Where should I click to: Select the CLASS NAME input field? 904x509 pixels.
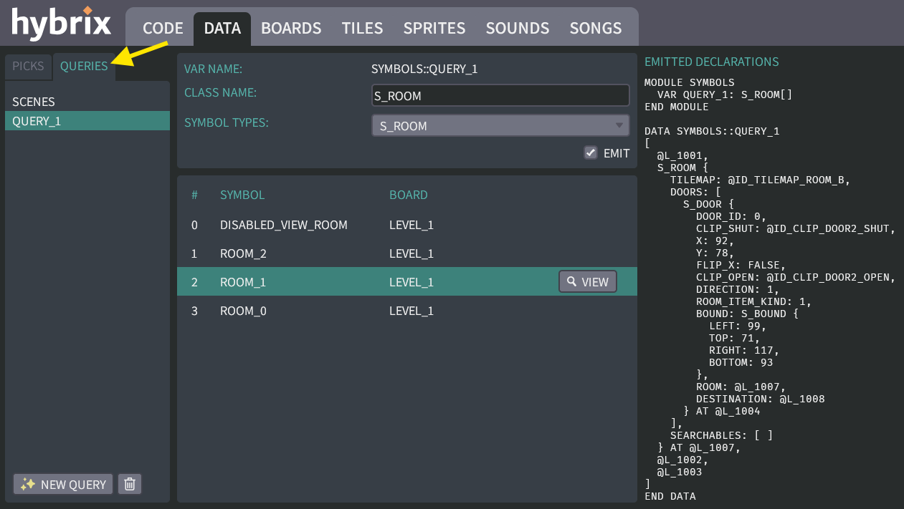[500, 95]
